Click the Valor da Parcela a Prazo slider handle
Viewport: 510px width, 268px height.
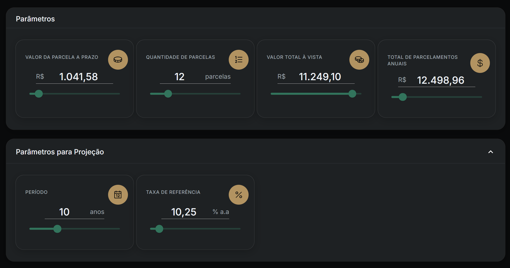(x=39, y=94)
